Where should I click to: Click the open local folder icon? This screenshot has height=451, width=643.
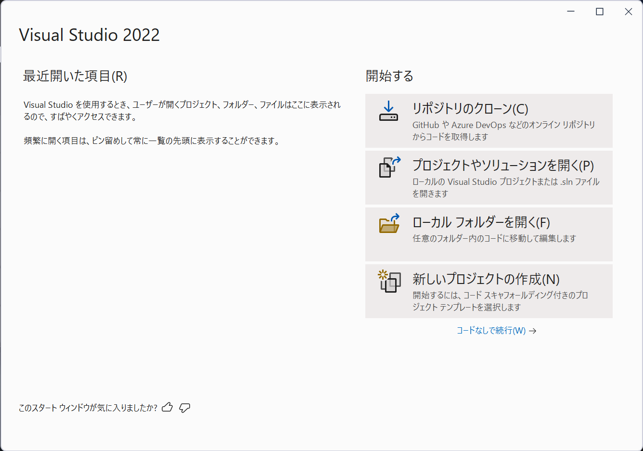click(389, 223)
